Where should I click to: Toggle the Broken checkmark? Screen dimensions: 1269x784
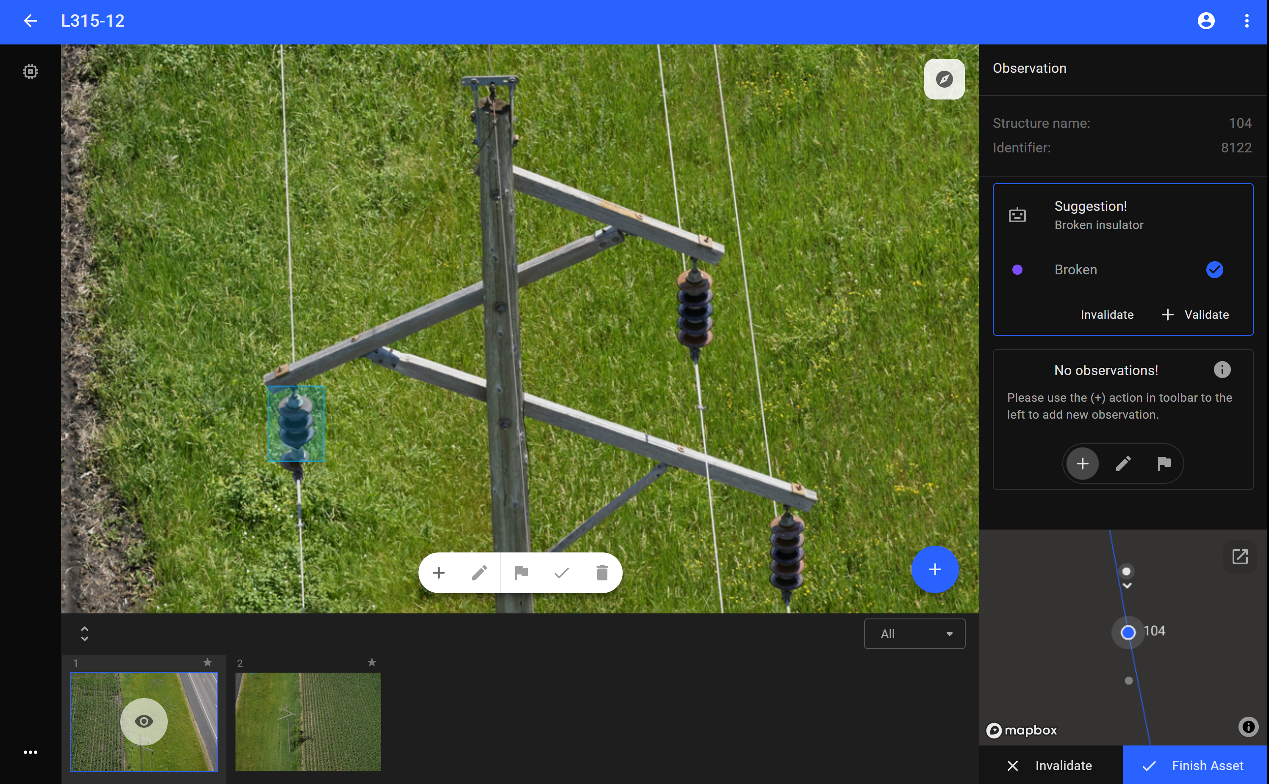click(1214, 270)
